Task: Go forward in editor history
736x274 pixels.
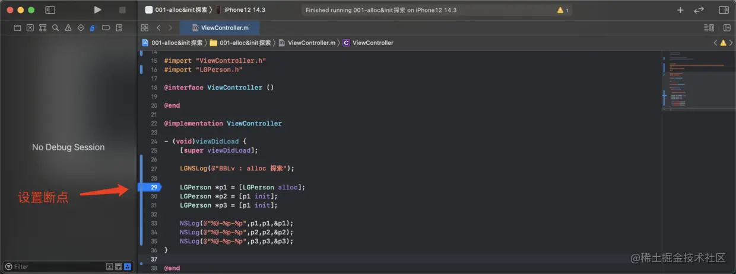Action: pyautogui.click(x=170, y=28)
